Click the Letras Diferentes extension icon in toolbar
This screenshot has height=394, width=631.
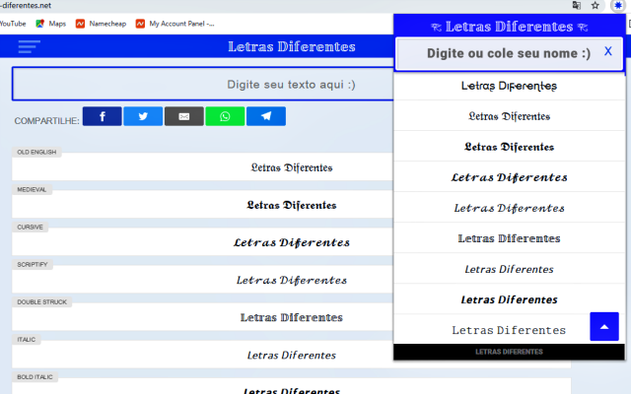tap(618, 5)
